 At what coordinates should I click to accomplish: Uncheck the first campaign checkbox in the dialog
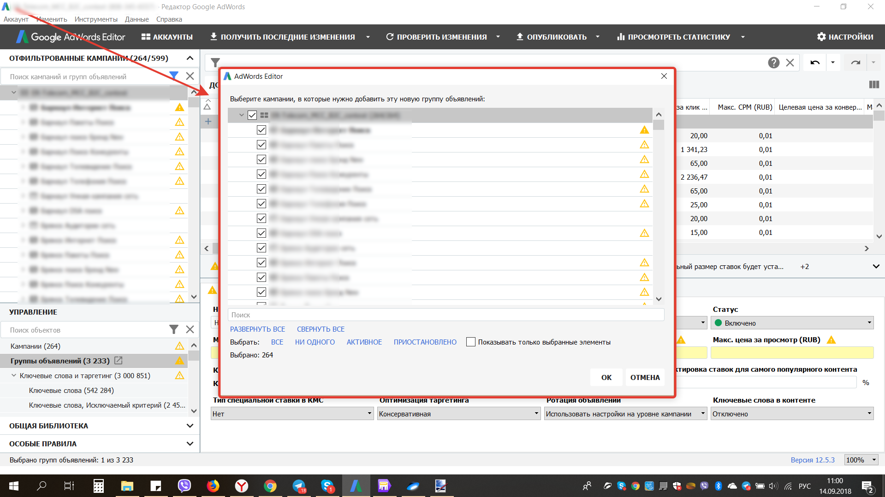coord(261,130)
